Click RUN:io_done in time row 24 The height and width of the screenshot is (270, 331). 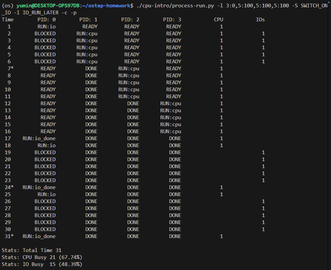pos(39,187)
